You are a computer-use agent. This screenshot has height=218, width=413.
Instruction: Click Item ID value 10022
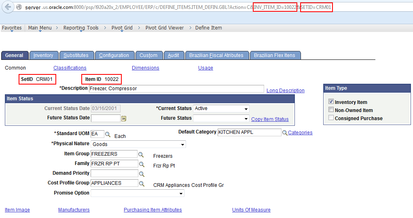pyautogui.click(x=112, y=79)
